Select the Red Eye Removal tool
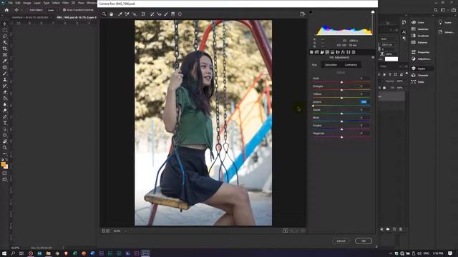458x257 pixels. tap(159, 14)
